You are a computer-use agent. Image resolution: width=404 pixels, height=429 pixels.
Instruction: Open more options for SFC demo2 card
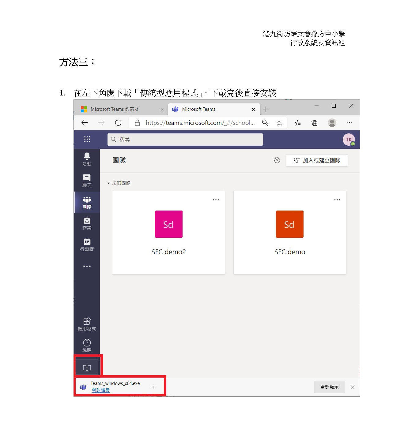pos(216,200)
